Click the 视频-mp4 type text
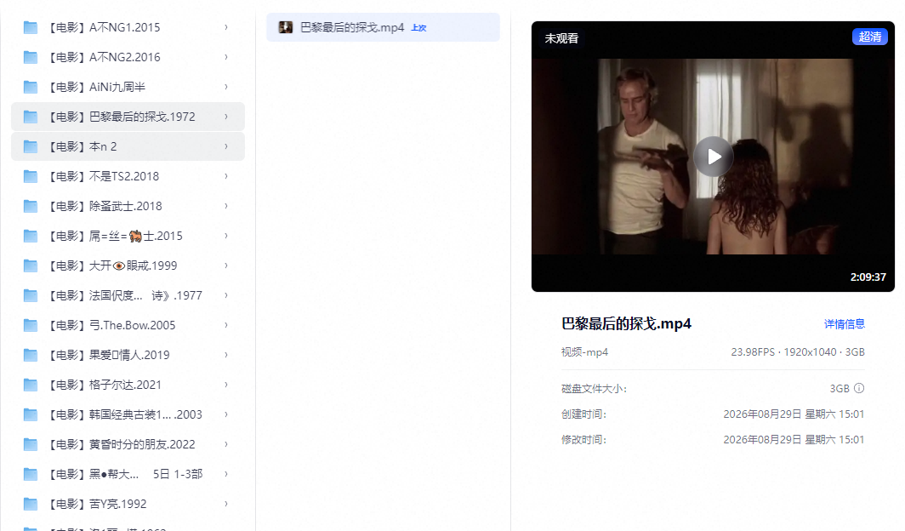Image resolution: width=905 pixels, height=531 pixels. (x=584, y=352)
